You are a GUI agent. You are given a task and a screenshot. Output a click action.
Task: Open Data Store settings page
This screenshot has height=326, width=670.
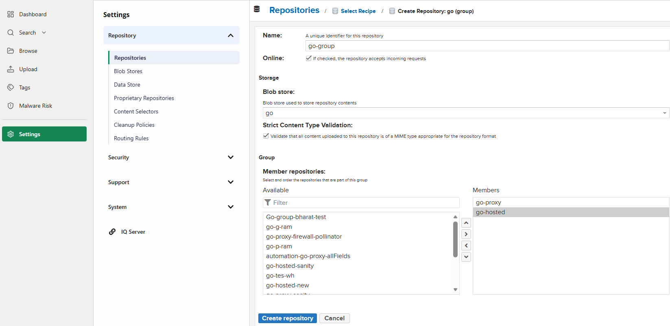(127, 85)
